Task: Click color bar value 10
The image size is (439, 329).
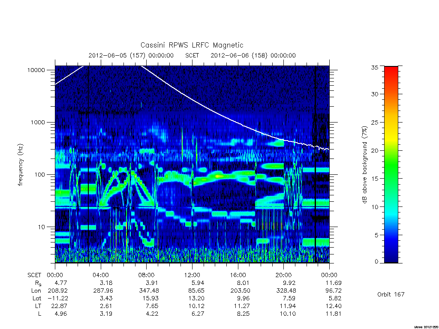Action: [375, 207]
